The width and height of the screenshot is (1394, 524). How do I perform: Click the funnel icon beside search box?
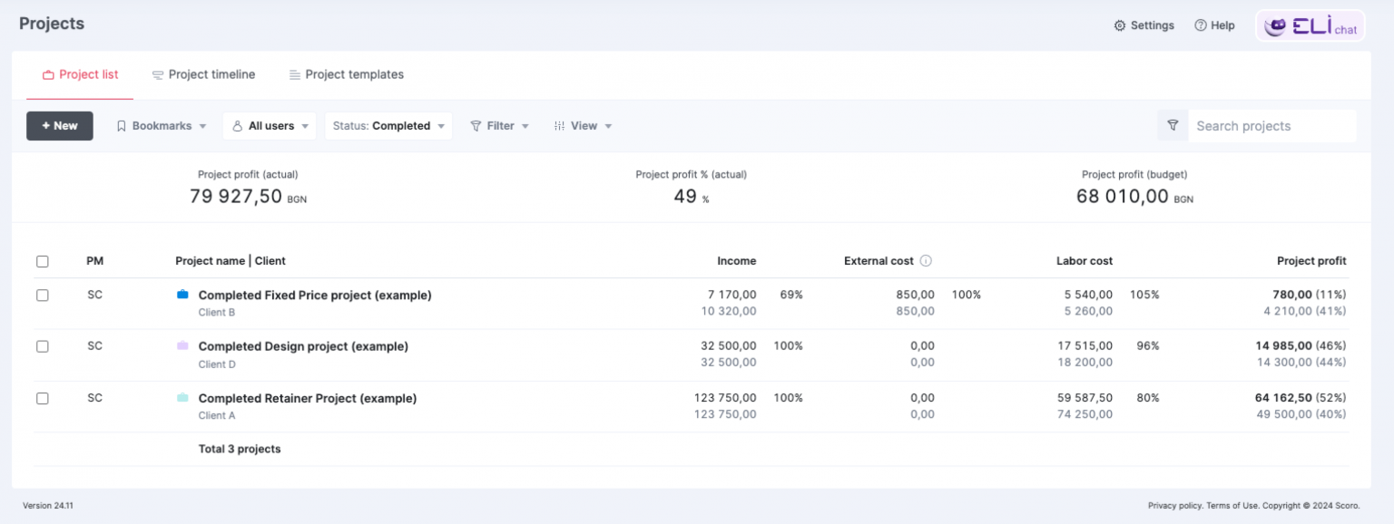tap(1173, 126)
